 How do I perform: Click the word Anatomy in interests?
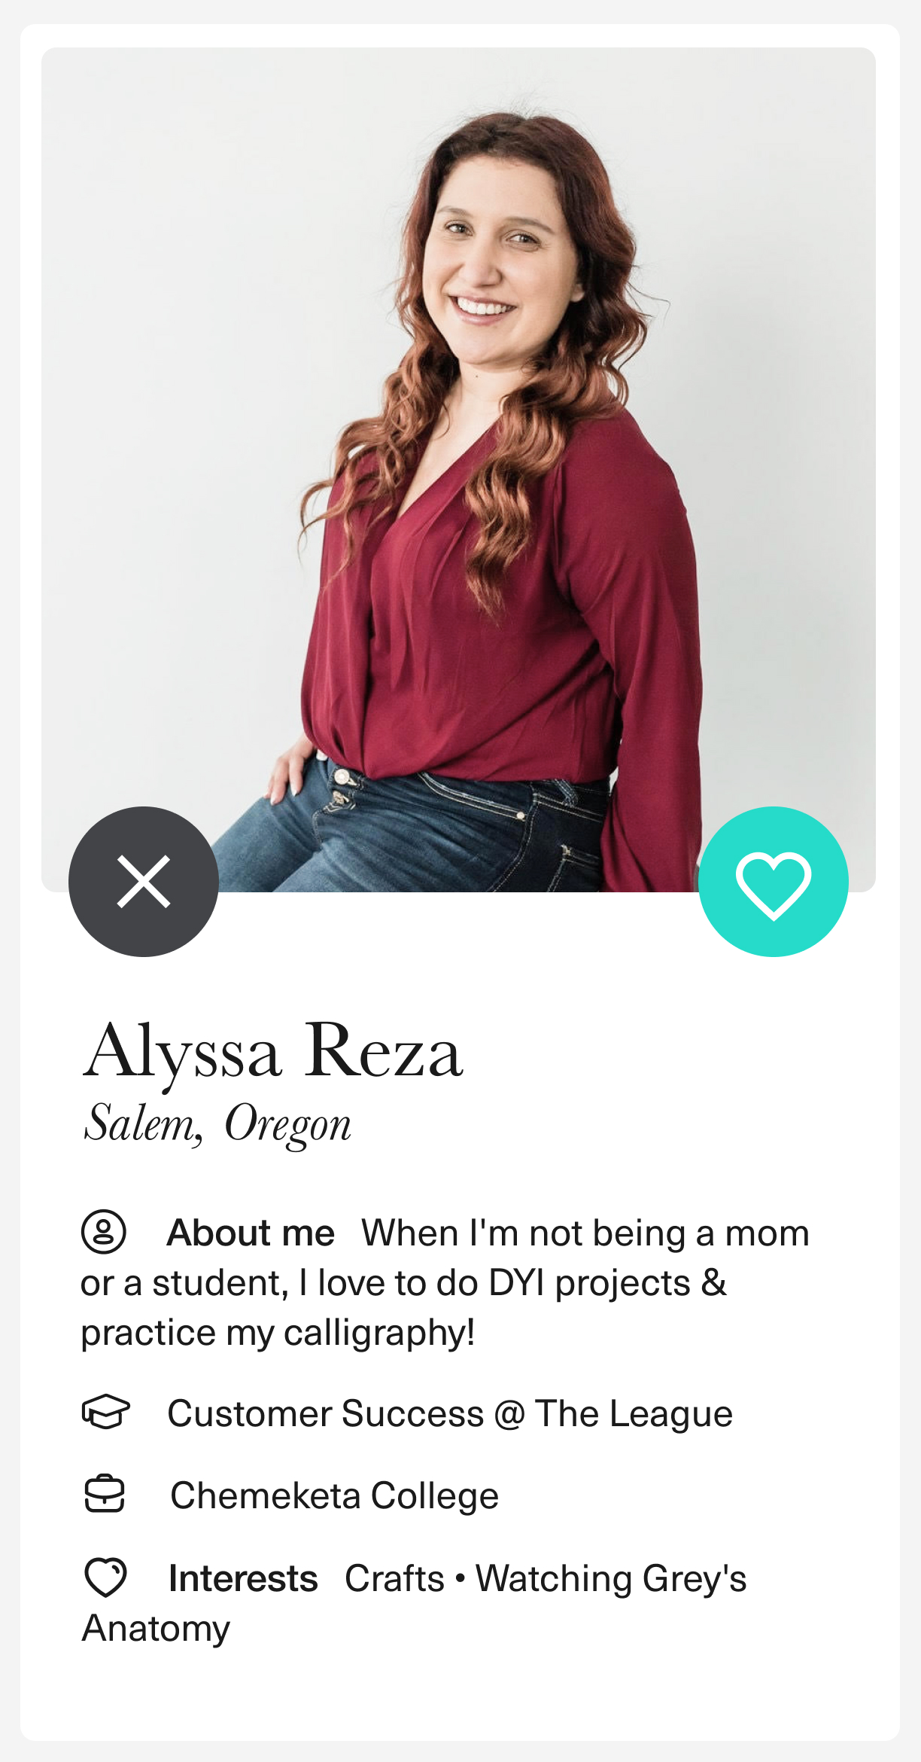click(x=156, y=1628)
